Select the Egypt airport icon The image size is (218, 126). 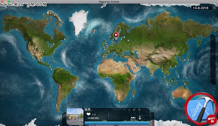125,65
